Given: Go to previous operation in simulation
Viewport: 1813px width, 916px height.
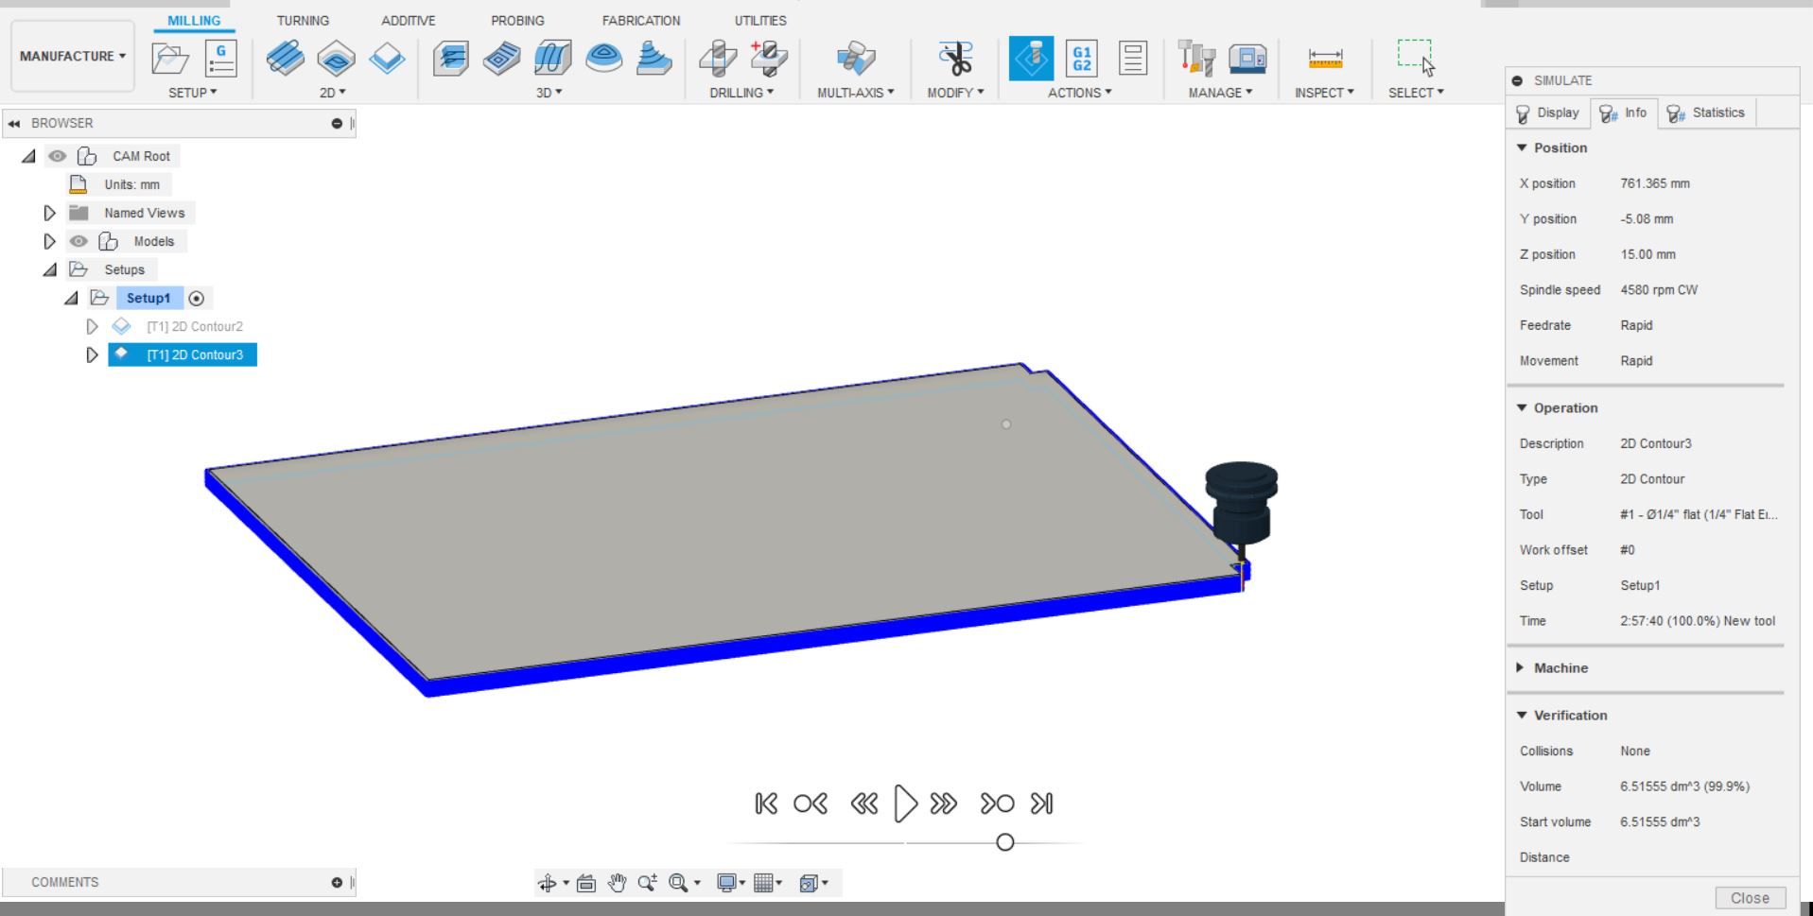Looking at the screenshot, I should click(x=811, y=804).
